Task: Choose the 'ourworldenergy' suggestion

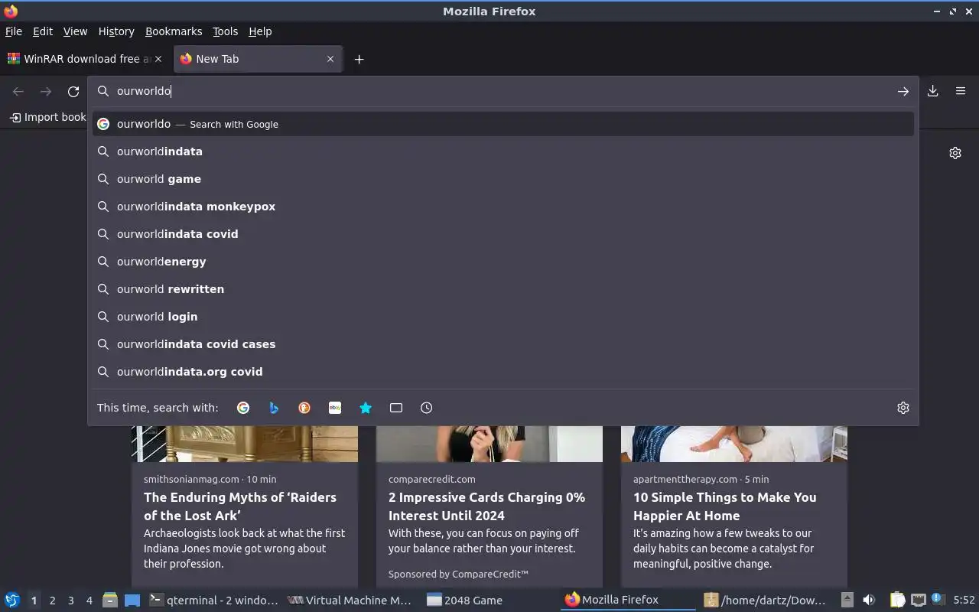Action: click(x=503, y=262)
